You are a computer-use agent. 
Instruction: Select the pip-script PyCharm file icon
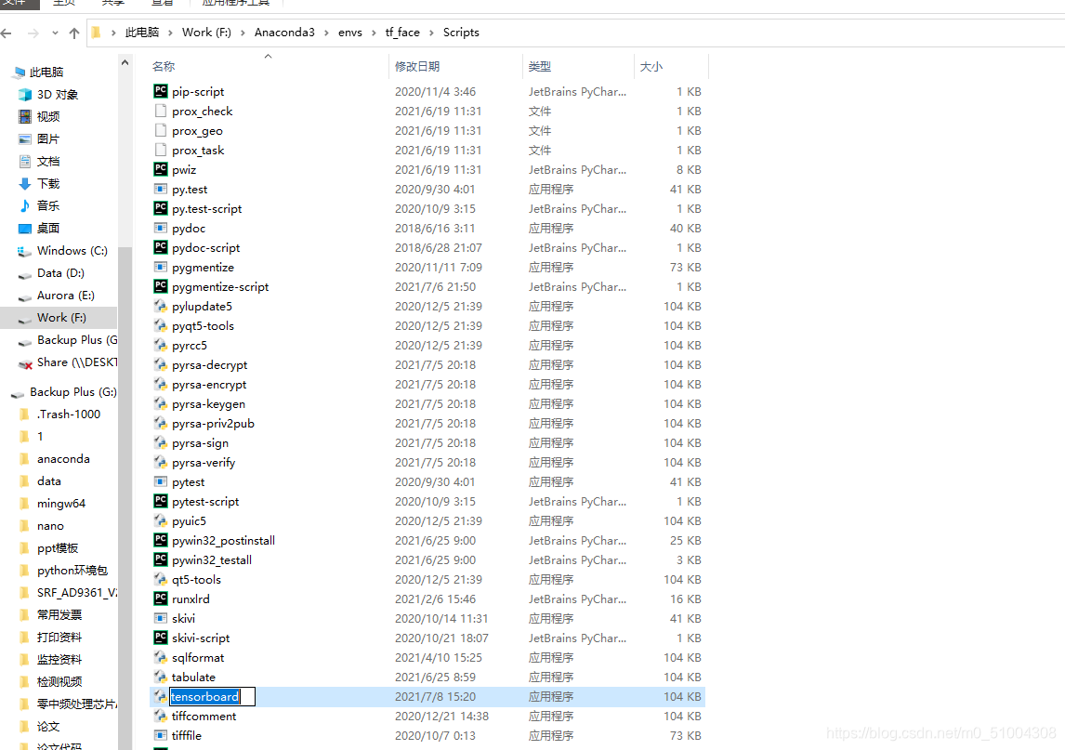(x=160, y=91)
